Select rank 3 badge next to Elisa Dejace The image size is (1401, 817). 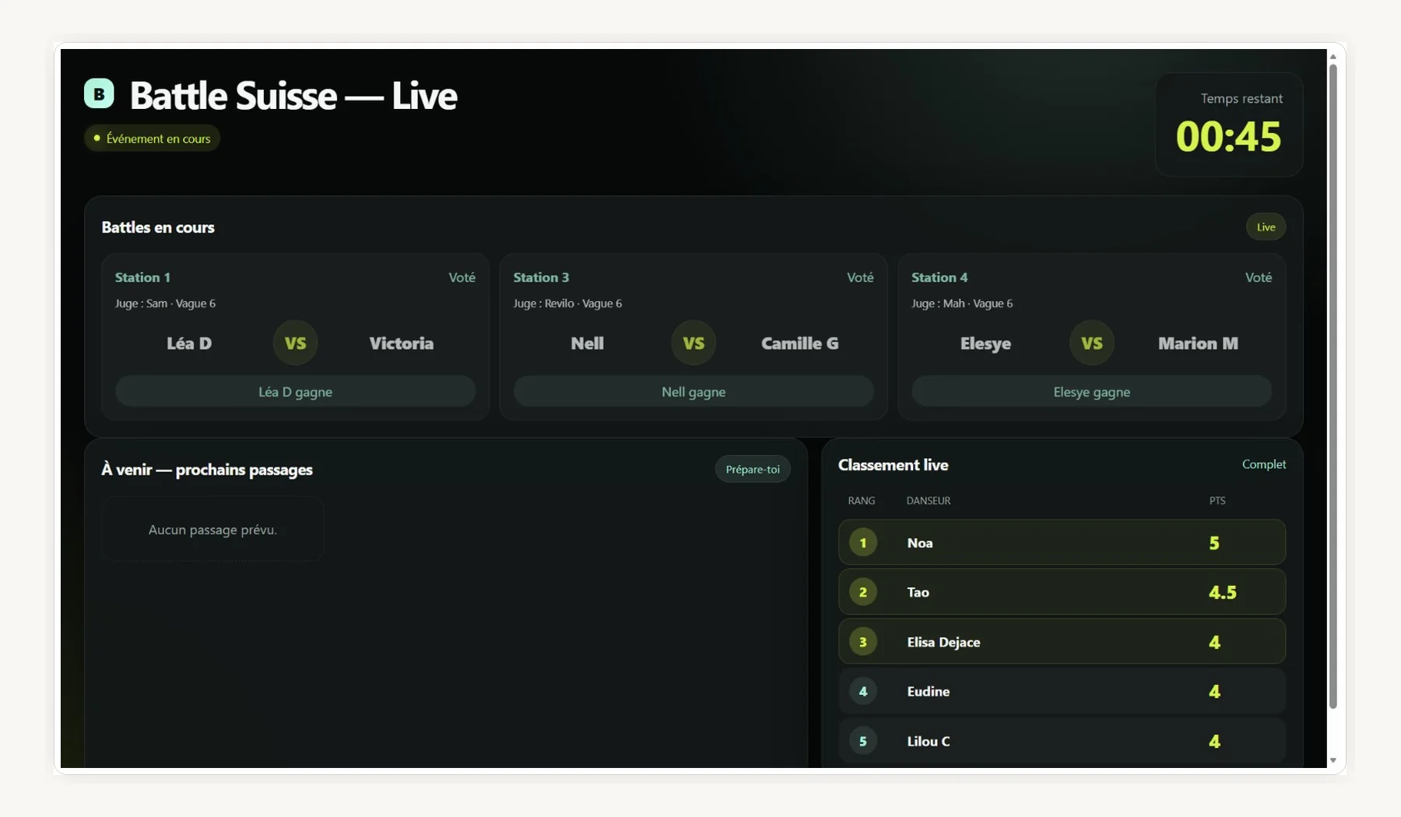pos(862,642)
